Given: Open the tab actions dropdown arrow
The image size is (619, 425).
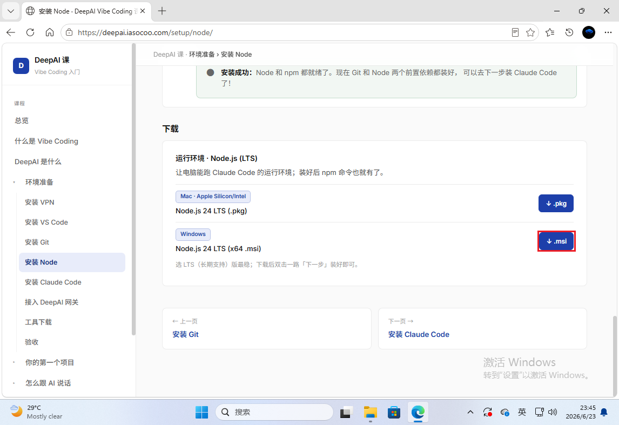Looking at the screenshot, I should (x=11, y=11).
